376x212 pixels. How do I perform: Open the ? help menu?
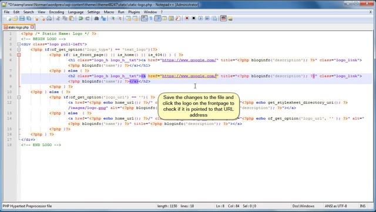162,12
